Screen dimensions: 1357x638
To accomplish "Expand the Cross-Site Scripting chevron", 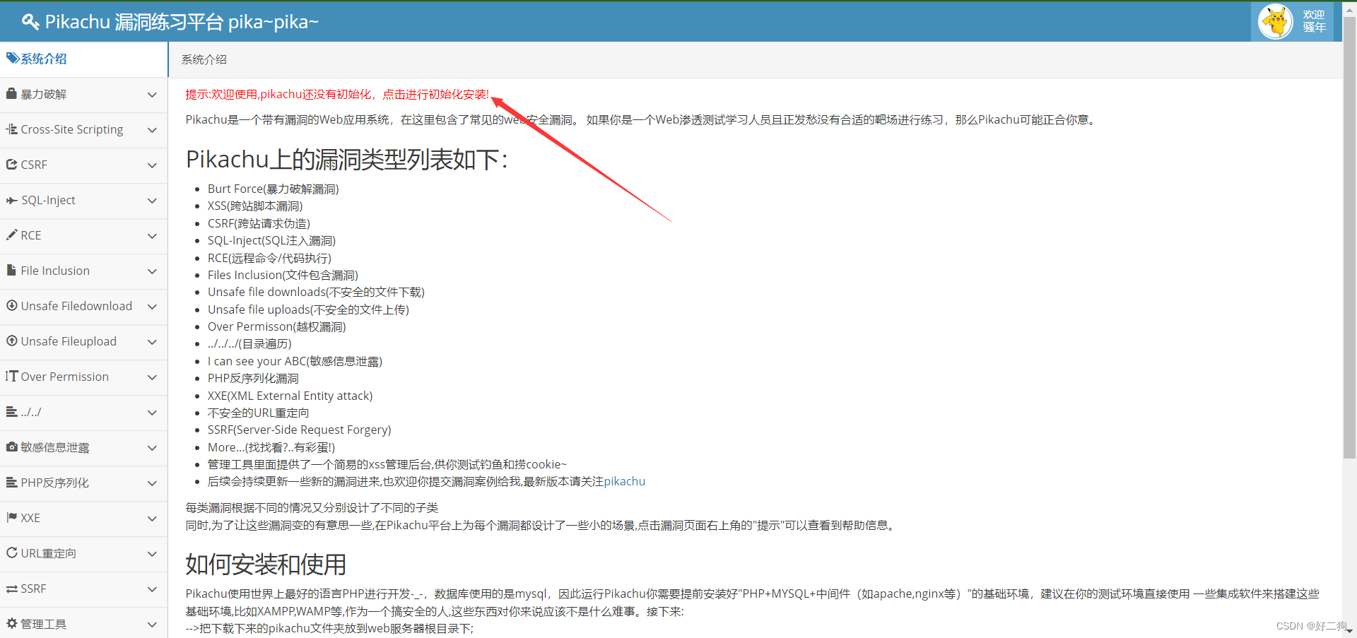I will pos(152,130).
